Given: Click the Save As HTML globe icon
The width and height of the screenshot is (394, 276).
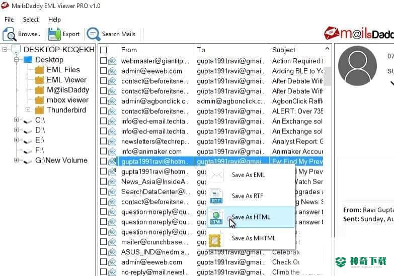Looking at the screenshot, I should (216, 217).
